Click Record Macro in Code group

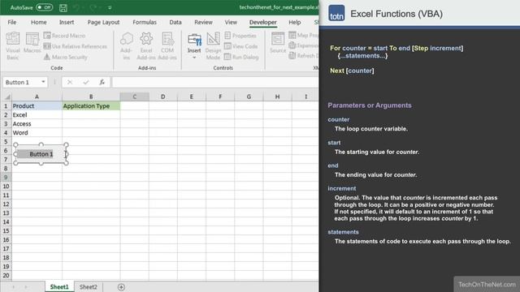[x=64, y=36]
